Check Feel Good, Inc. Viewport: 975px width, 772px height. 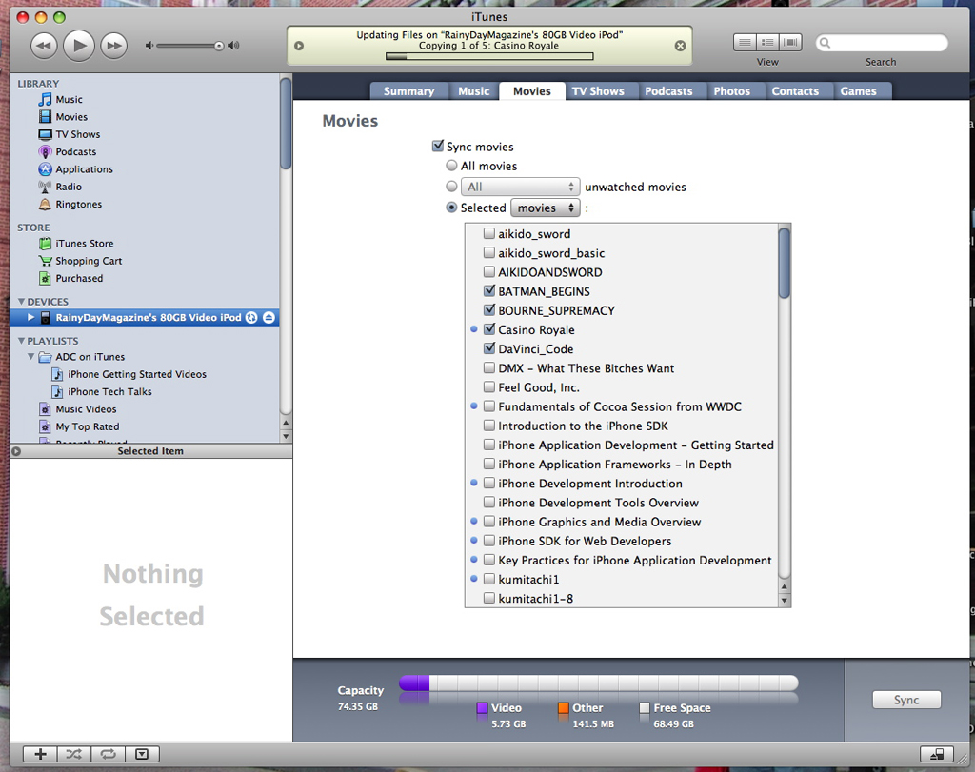coord(489,387)
